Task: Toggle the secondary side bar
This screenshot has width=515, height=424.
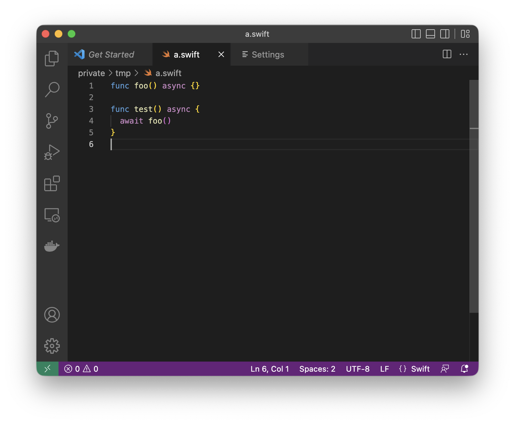Action: (x=445, y=34)
